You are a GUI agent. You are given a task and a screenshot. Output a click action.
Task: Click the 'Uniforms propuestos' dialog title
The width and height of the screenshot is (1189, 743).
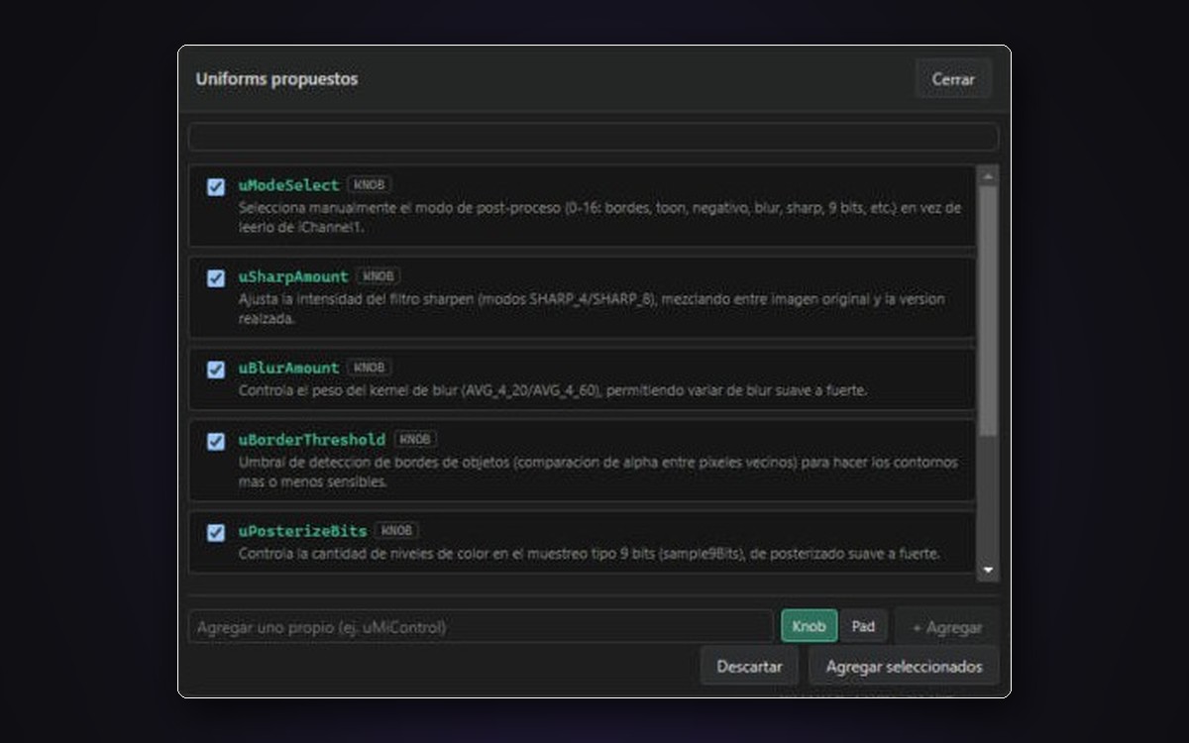tap(276, 79)
